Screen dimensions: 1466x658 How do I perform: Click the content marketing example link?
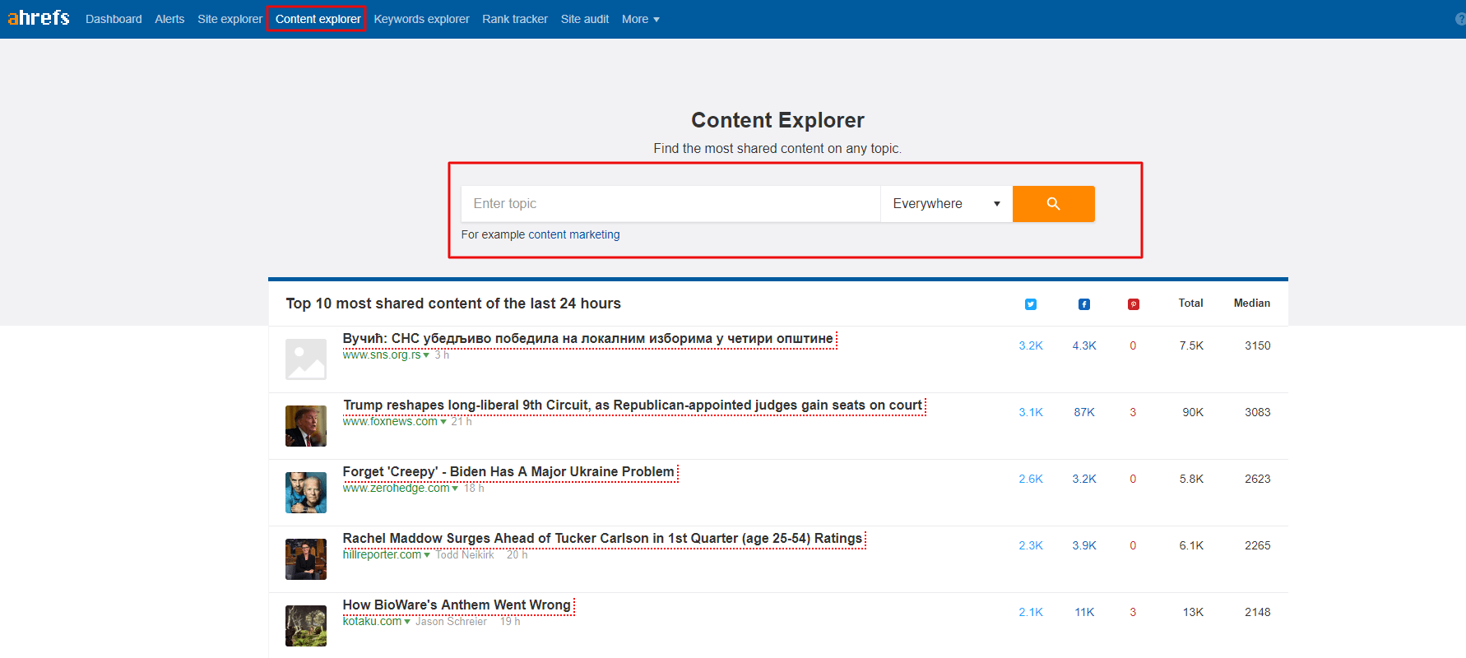[x=574, y=234]
